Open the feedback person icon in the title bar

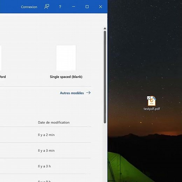pyautogui.click(x=47, y=7)
